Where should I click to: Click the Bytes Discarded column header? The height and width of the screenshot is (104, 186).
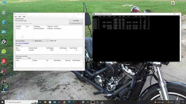[x=76, y=60]
